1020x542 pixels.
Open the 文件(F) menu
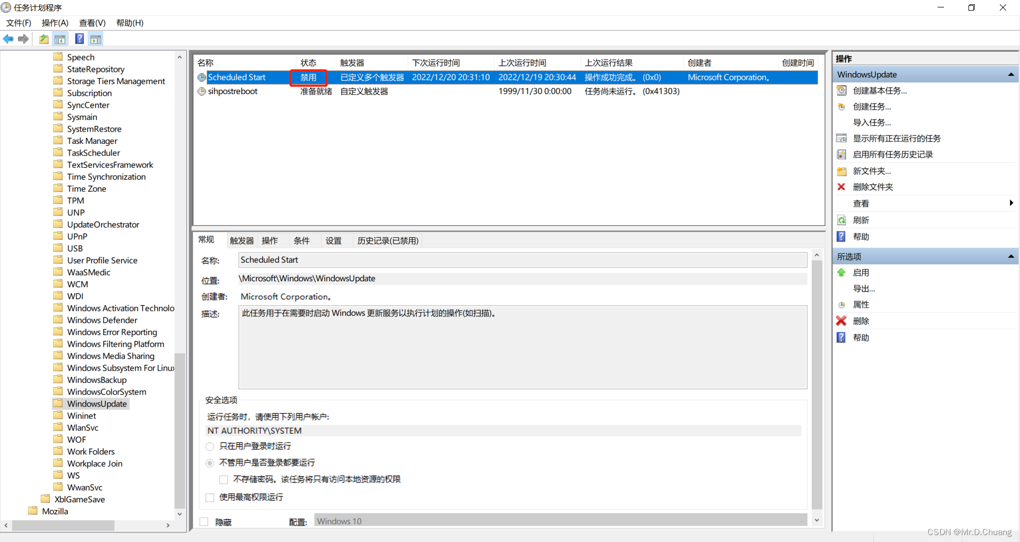coord(19,23)
